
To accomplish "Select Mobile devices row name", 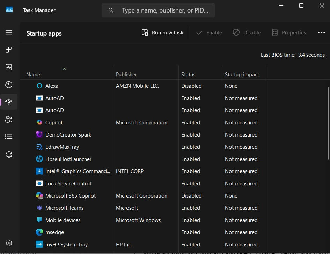I will coord(63,220).
